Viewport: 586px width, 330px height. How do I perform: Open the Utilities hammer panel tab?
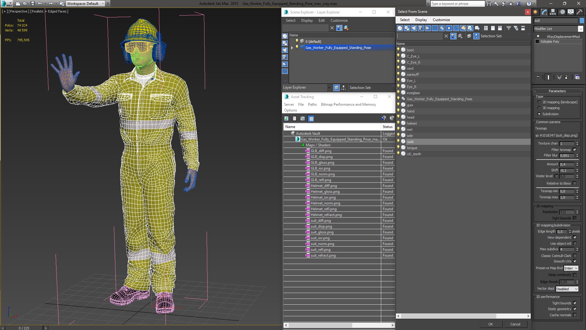click(579, 12)
